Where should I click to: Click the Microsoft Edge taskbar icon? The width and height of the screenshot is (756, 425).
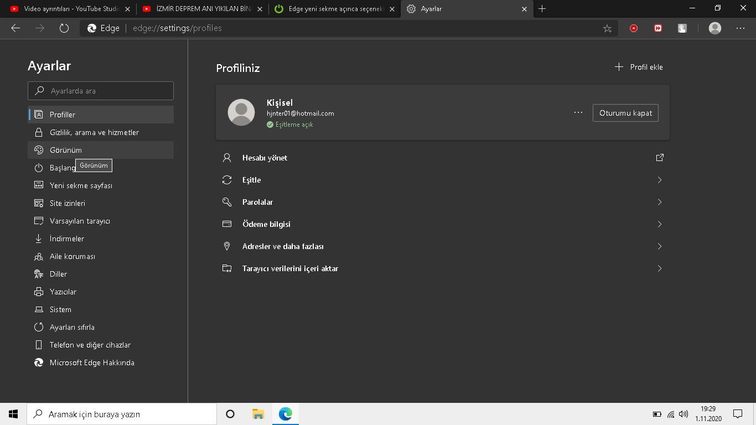tap(286, 414)
